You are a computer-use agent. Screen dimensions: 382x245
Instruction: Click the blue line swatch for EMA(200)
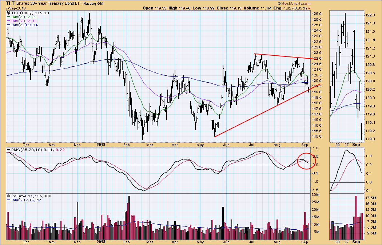[8, 25]
